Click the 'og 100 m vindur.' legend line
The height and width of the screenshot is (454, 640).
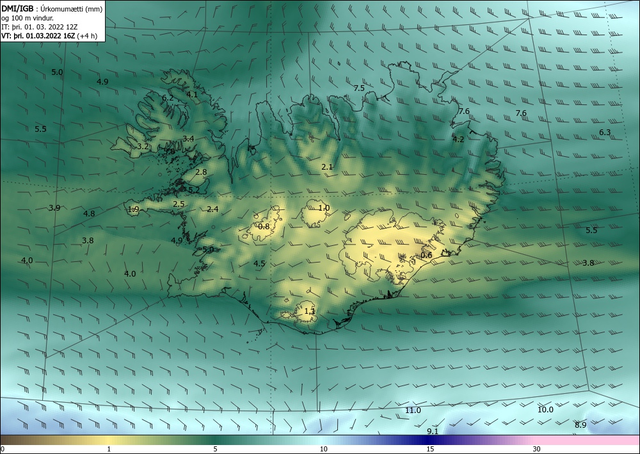point(28,18)
